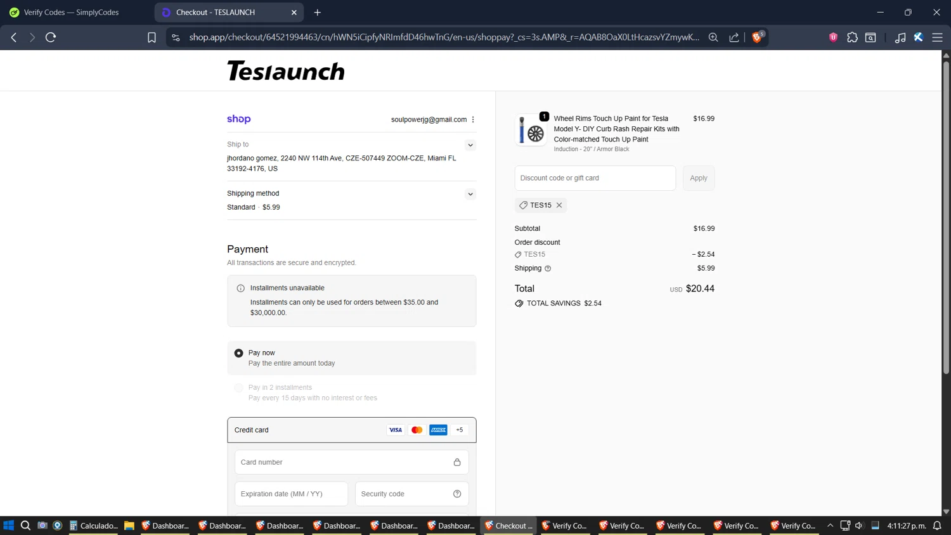Open Checkout window in taskbar
The image size is (951, 535).
pos(509,525)
